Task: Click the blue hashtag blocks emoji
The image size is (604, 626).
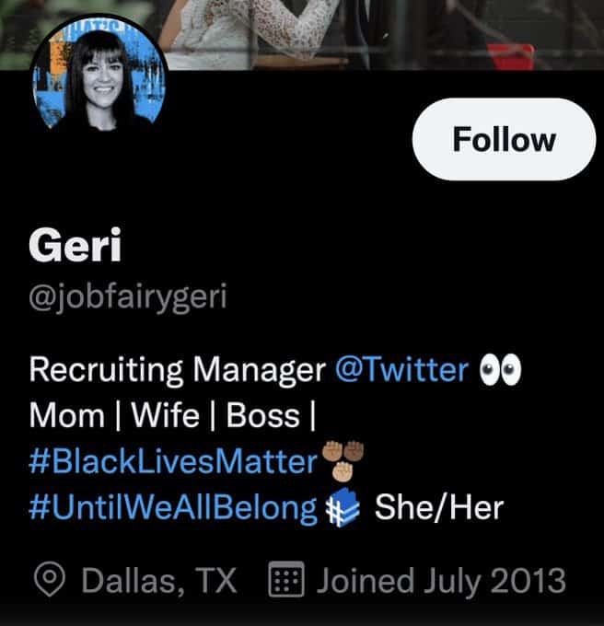Action: 343,508
